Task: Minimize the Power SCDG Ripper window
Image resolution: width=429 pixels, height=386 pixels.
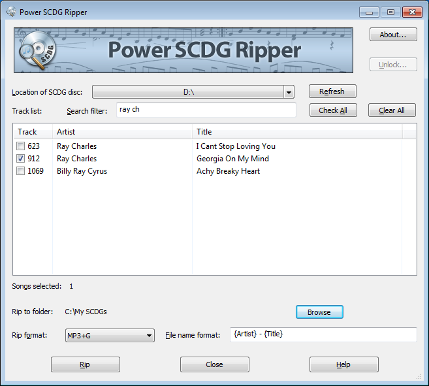Action: point(369,12)
